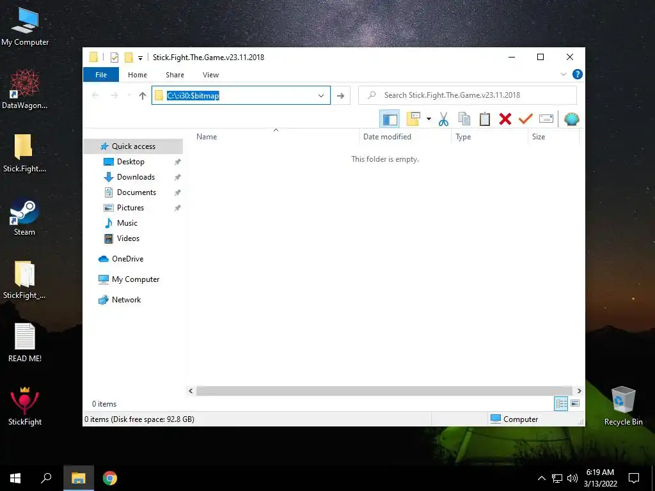655x491 pixels.
Task: Open the File menu
Action: 101,75
